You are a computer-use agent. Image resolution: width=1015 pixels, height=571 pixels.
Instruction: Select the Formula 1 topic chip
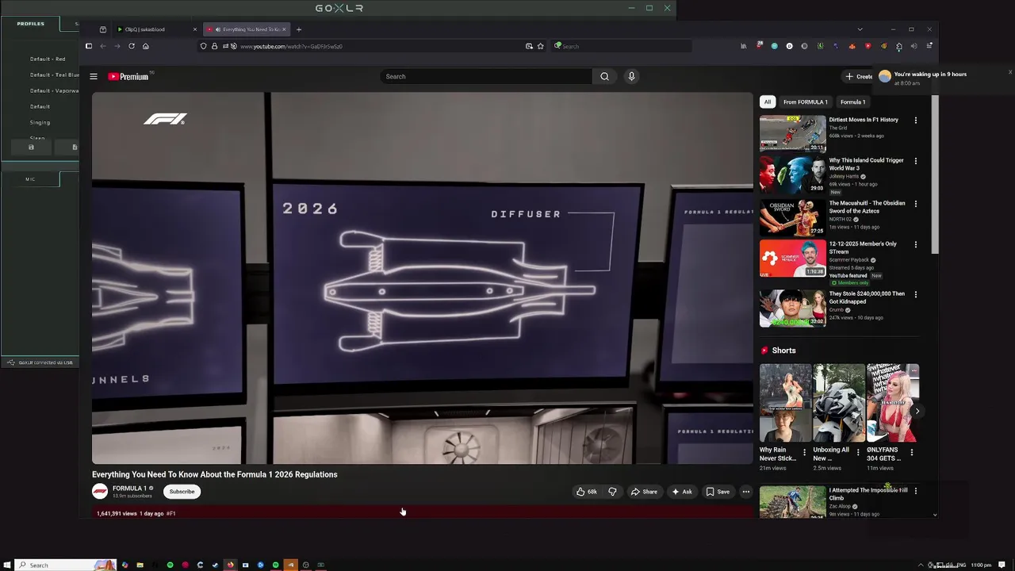(852, 102)
